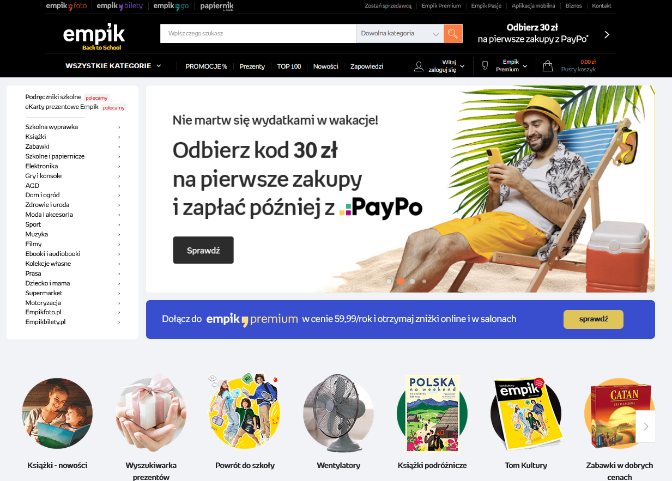The image size is (672, 481).
Task: Click the Sprawdź button on banner
Action: (x=203, y=250)
